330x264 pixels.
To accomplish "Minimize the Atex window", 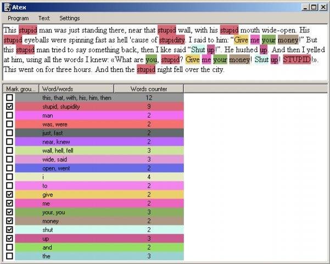I will 306,7.
